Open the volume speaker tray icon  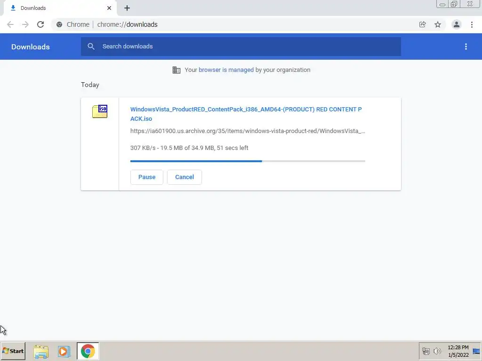pyautogui.click(x=437, y=351)
